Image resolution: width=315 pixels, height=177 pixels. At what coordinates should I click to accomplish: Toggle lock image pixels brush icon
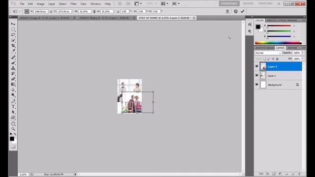pyautogui.click(x=269, y=59)
